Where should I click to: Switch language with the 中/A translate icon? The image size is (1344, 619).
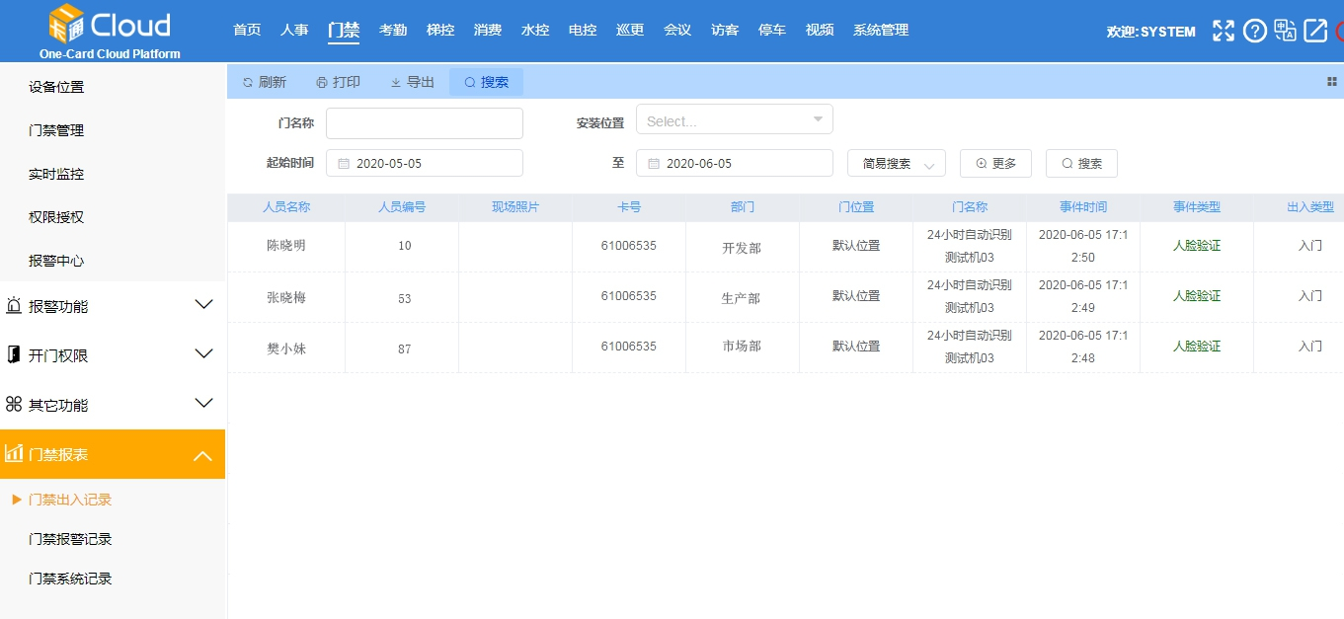1285,31
